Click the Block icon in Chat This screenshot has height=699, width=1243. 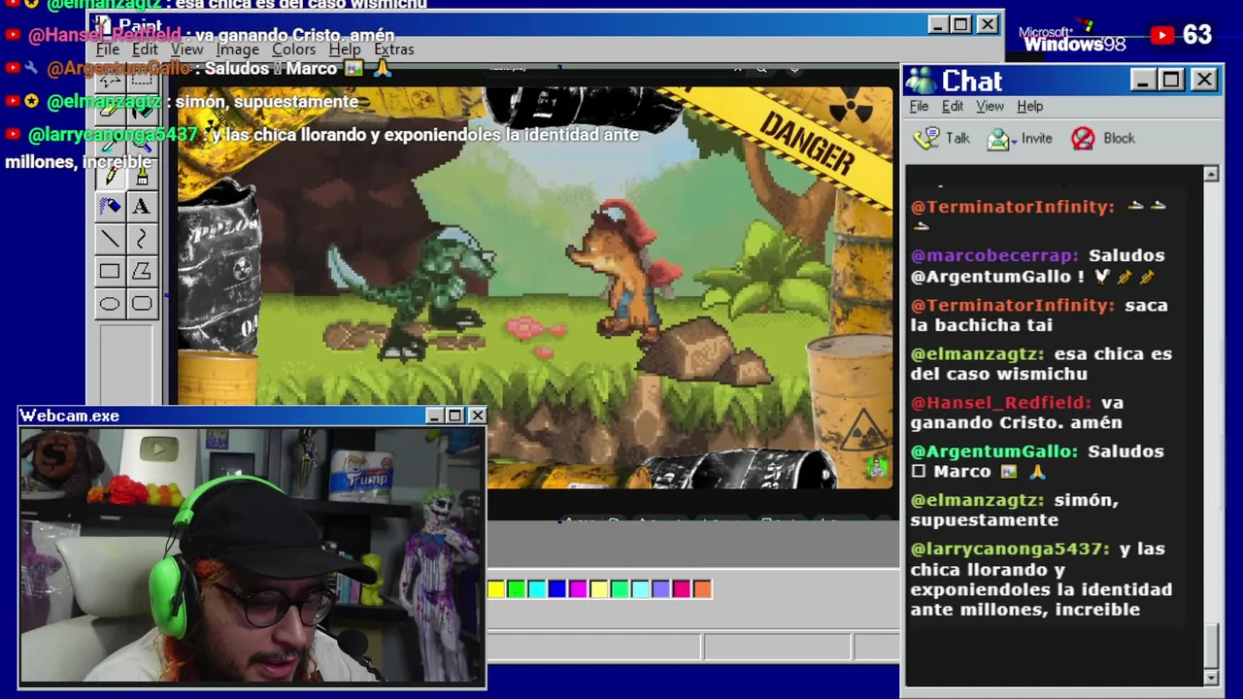click(x=1083, y=139)
